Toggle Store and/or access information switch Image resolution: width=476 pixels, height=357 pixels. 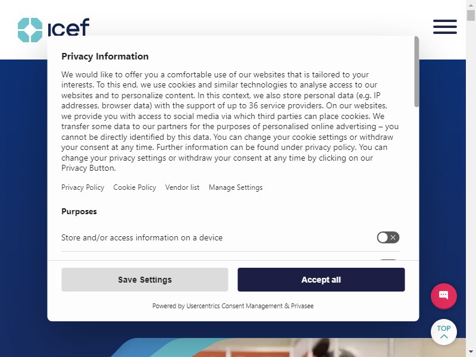[x=388, y=237]
